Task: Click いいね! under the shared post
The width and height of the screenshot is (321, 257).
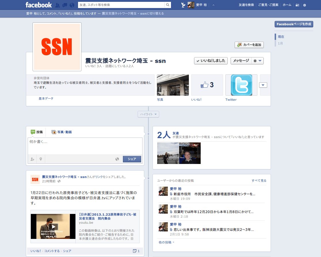Action: (36, 251)
